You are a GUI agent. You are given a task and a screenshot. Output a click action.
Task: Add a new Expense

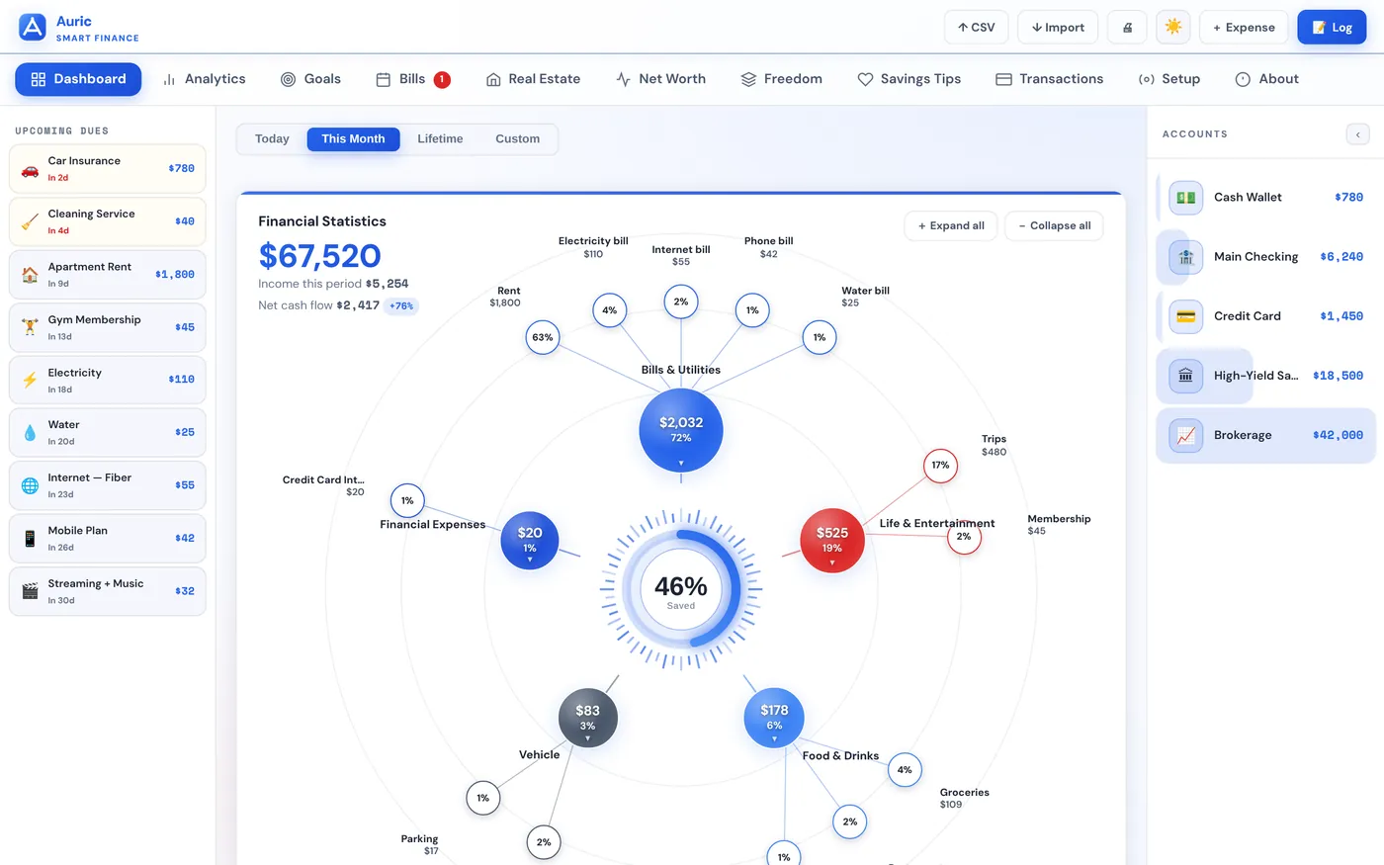tap(1244, 28)
